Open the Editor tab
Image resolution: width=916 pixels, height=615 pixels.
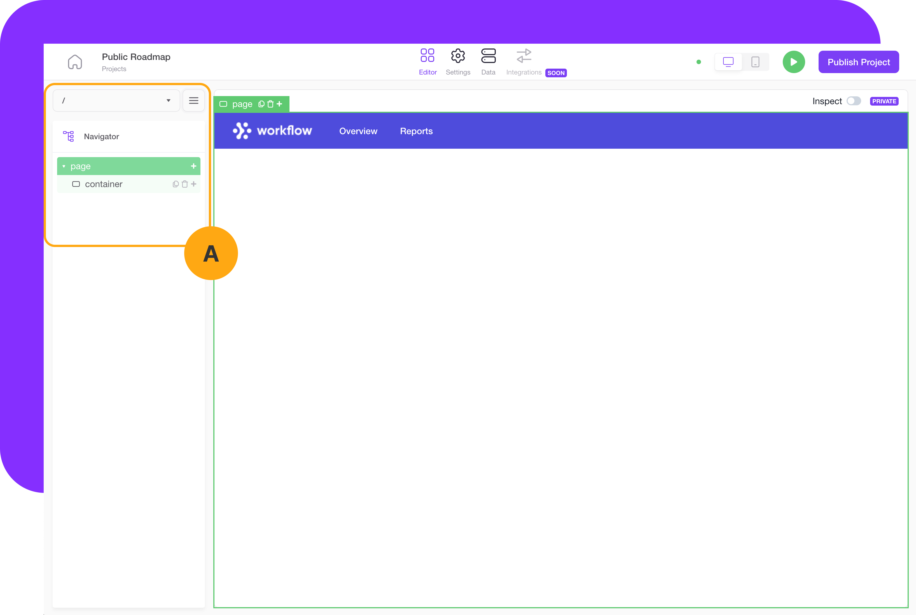427,62
